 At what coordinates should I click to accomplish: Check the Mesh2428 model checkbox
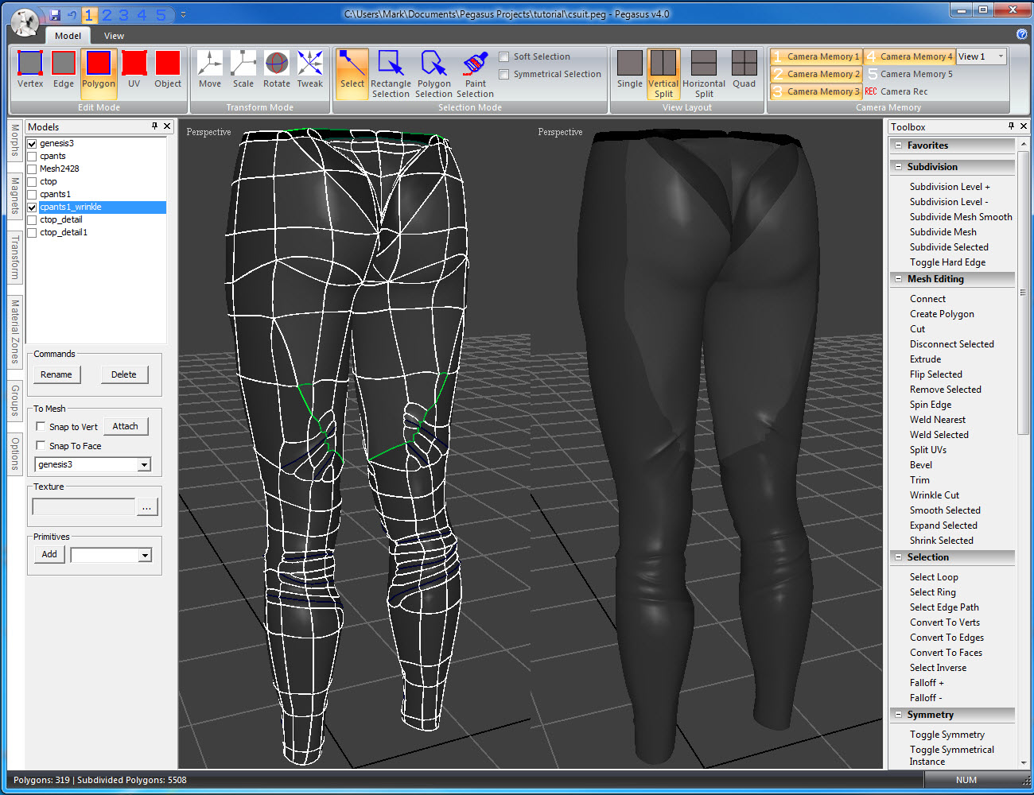(x=32, y=169)
